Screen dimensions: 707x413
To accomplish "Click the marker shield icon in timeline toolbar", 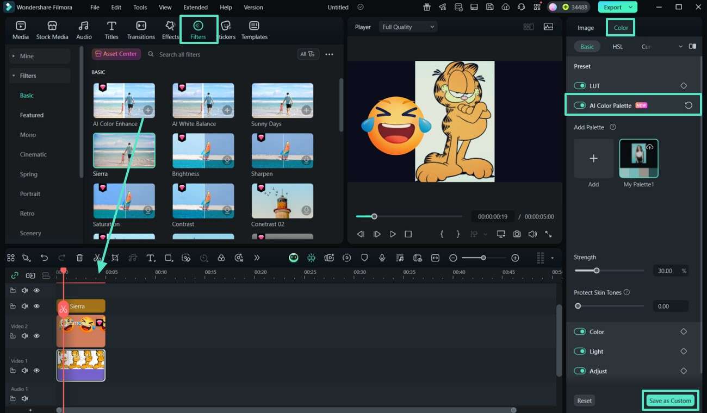I will [x=364, y=258].
